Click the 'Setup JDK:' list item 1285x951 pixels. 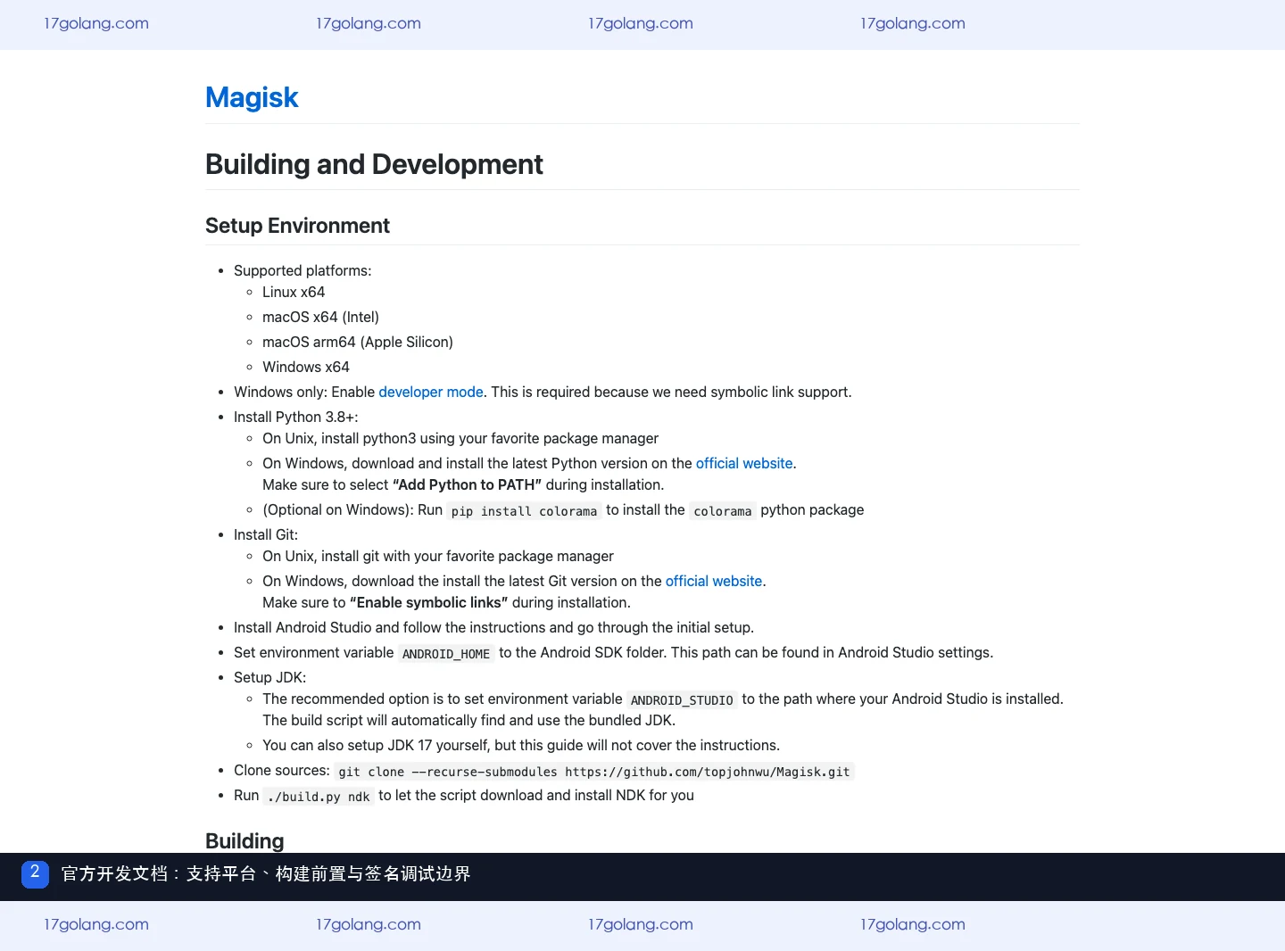pos(269,677)
